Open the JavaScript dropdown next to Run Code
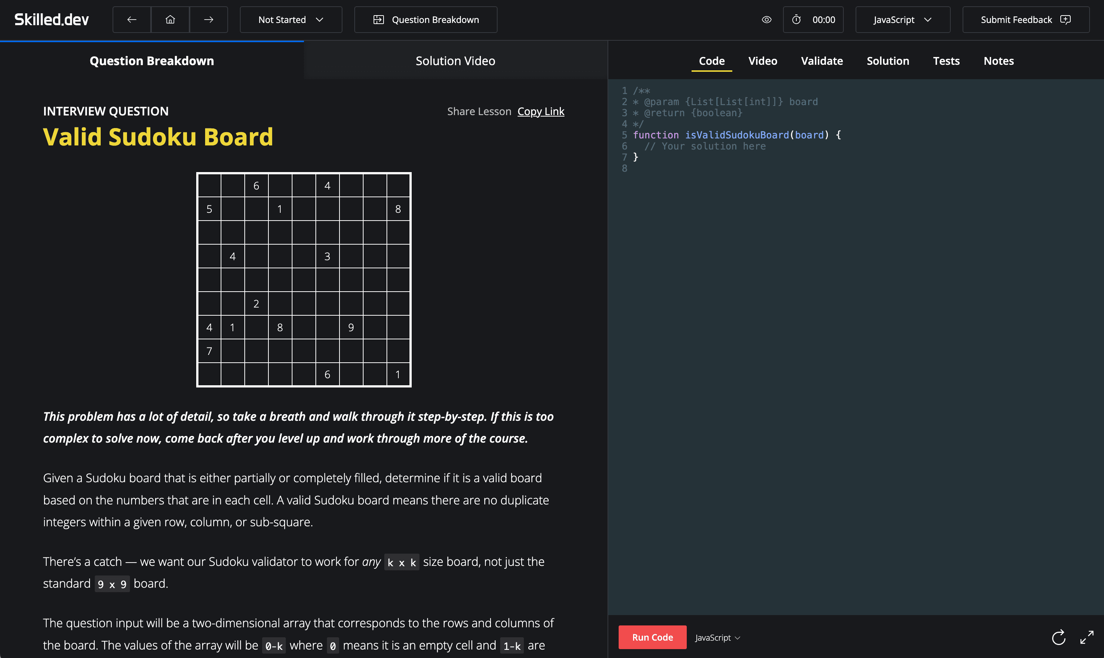The width and height of the screenshot is (1104, 658). (717, 637)
